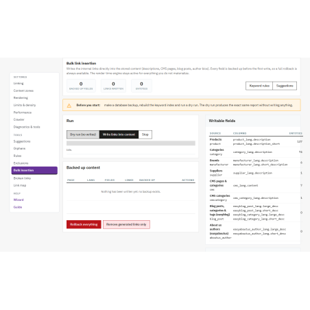Click the Products row in Writable fields
Screen dimensions: 310x310
coord(256,142)
